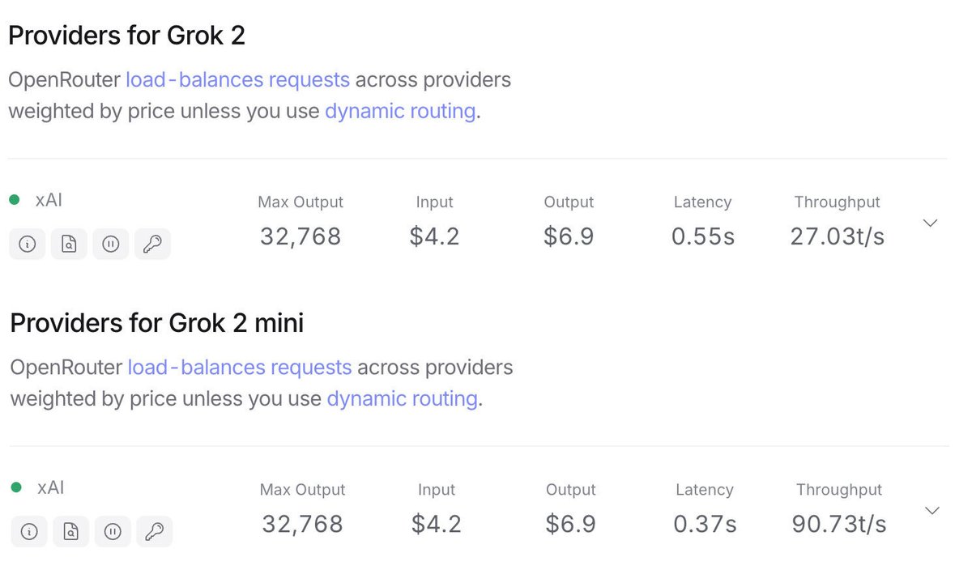Click xAI provider name in Grok 2 section
Viewport: 972px width, 587px height.
pos(49,200)
